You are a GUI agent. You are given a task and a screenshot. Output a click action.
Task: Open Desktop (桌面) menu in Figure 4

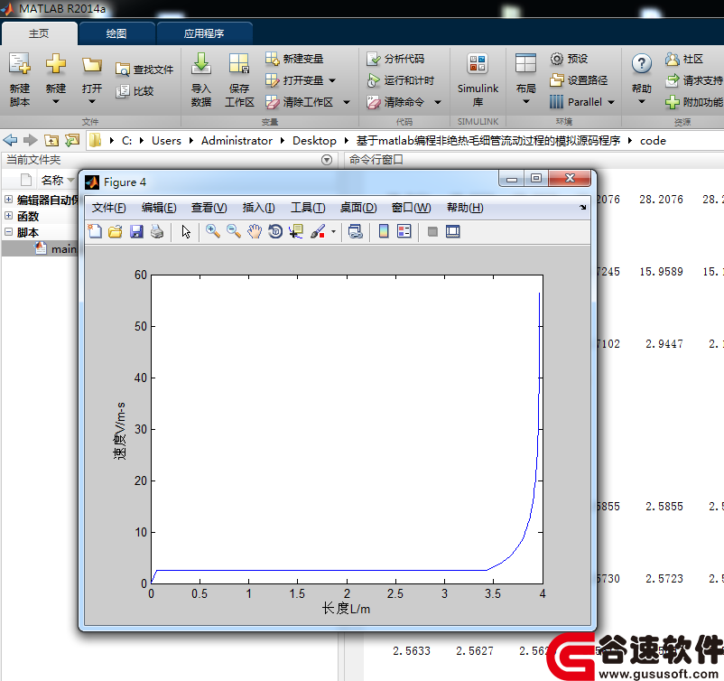point(358,208)
